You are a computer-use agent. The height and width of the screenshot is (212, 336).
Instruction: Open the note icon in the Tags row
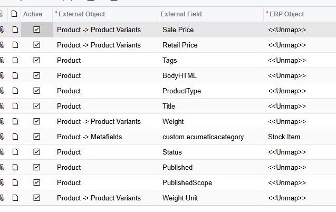click(x=15, y=61)
